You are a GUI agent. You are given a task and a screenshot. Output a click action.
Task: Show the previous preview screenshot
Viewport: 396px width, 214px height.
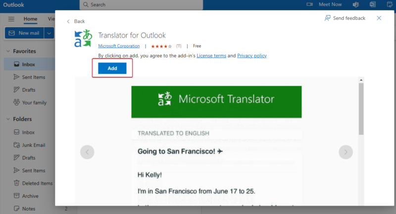tap(87, 152)
